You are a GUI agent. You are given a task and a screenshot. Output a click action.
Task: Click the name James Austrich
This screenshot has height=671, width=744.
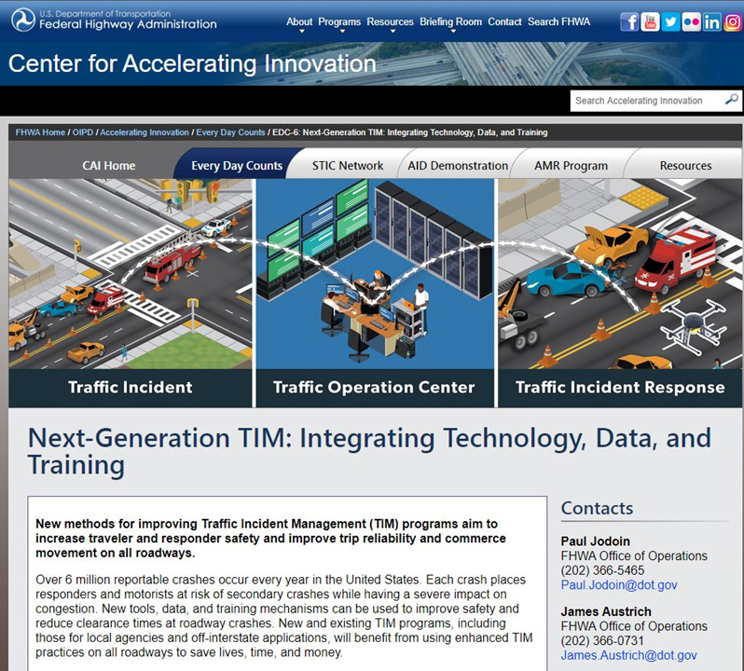coord(606,611)
